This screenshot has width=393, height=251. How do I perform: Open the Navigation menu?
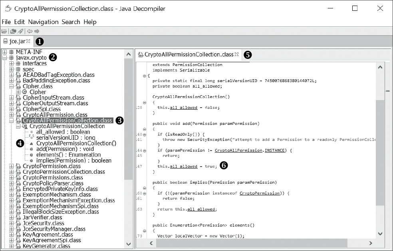(x=43, y=22)
